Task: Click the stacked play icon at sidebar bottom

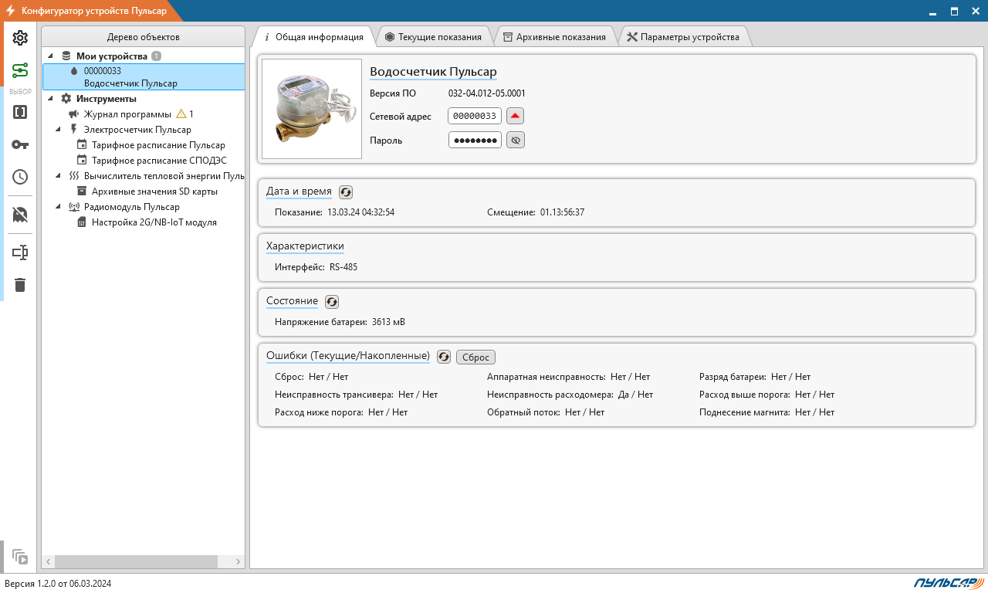Action: pyautogui.click(x=20, y=556)
